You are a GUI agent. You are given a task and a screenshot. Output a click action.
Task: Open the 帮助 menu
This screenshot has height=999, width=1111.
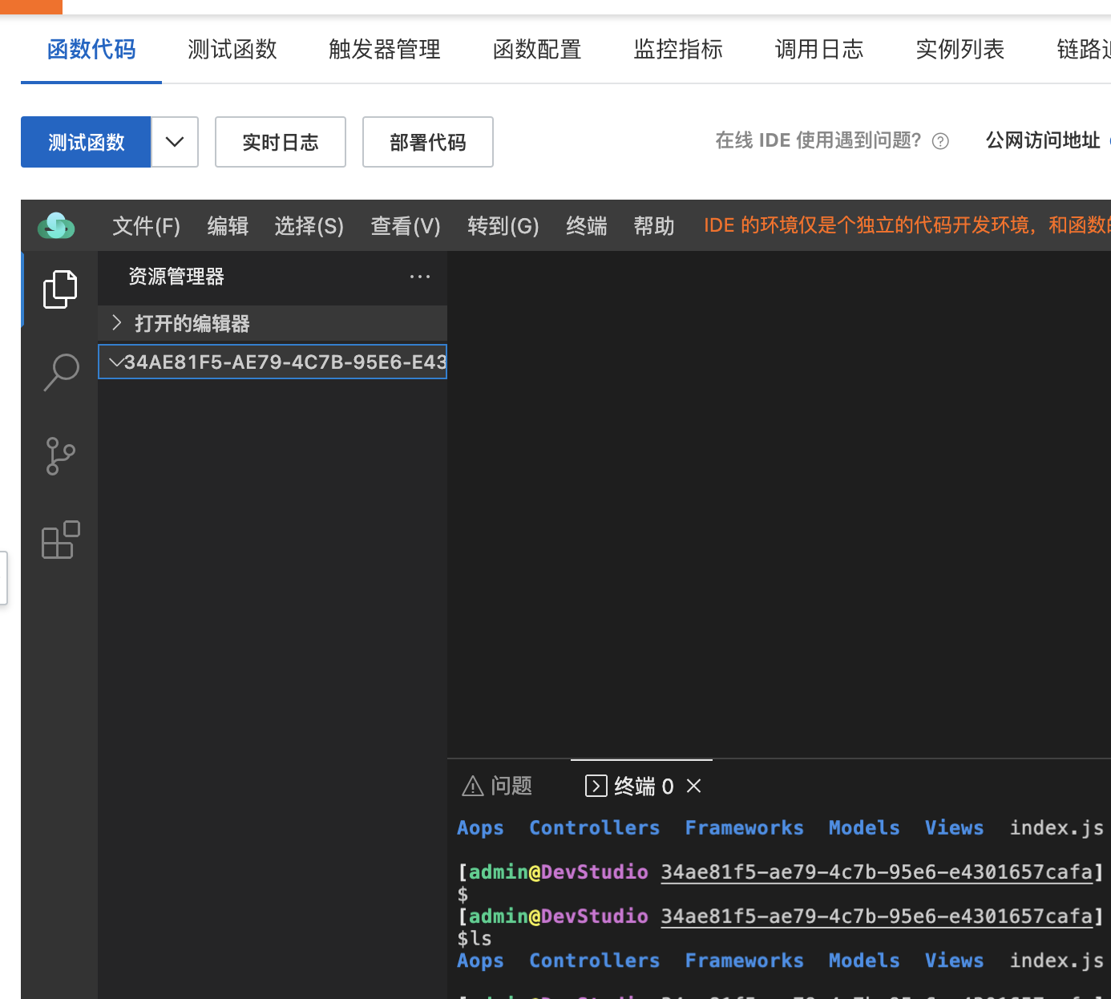click(654, 226)
